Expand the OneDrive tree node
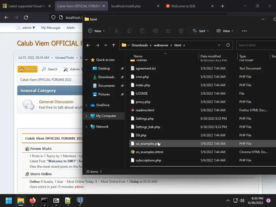 (87, 105)
